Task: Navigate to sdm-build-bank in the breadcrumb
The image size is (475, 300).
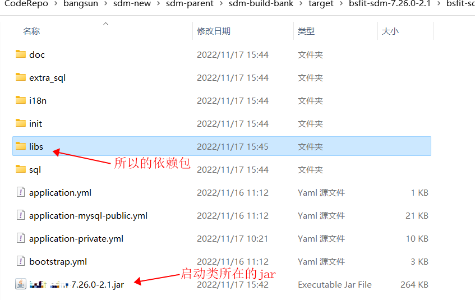Action: [x=261, y=3]
